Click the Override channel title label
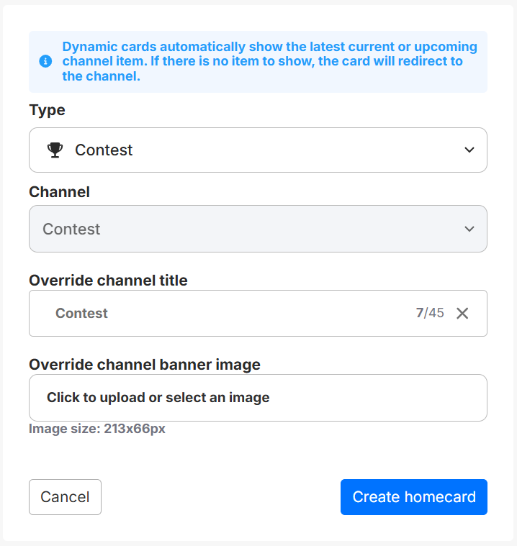 pyautogui.click(x=108, y=281)
